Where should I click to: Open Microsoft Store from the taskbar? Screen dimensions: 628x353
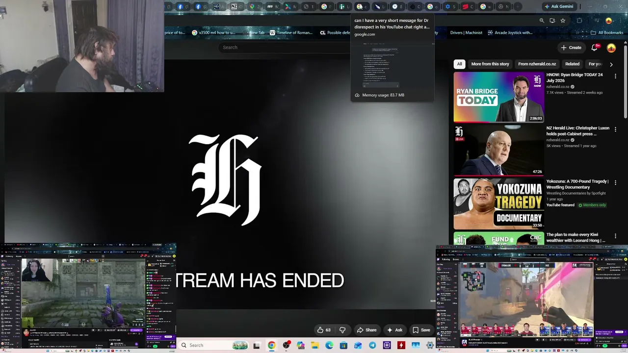click(x=343, y=346)
